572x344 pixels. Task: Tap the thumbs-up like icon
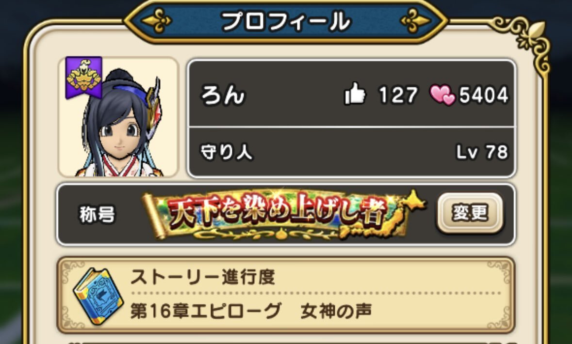pos(355,94)
